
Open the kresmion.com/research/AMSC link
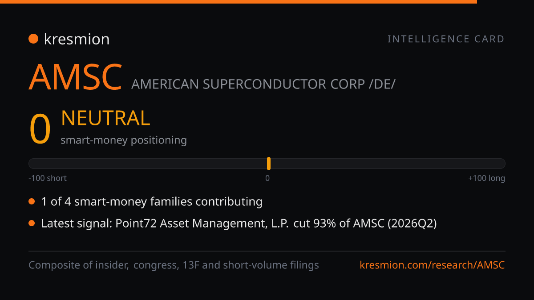coord(432,265)
